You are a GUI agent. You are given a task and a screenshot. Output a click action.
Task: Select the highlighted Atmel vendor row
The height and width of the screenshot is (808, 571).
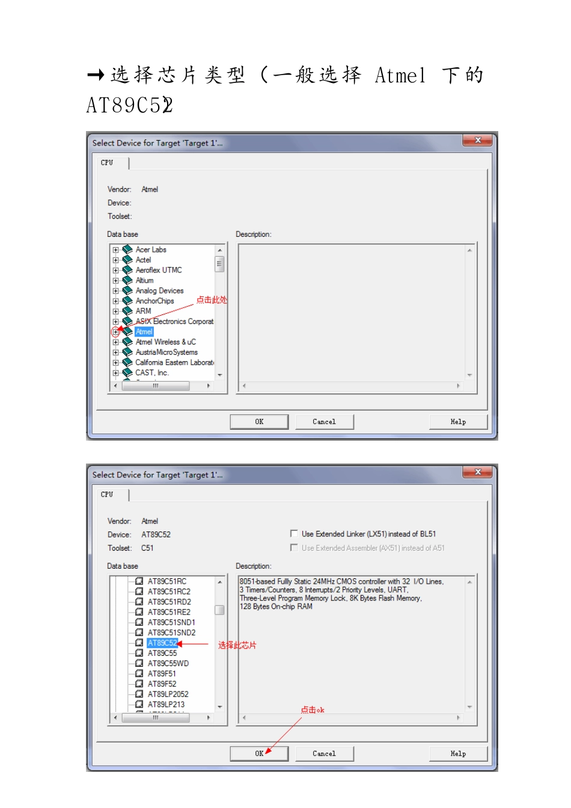coord(144,331)
